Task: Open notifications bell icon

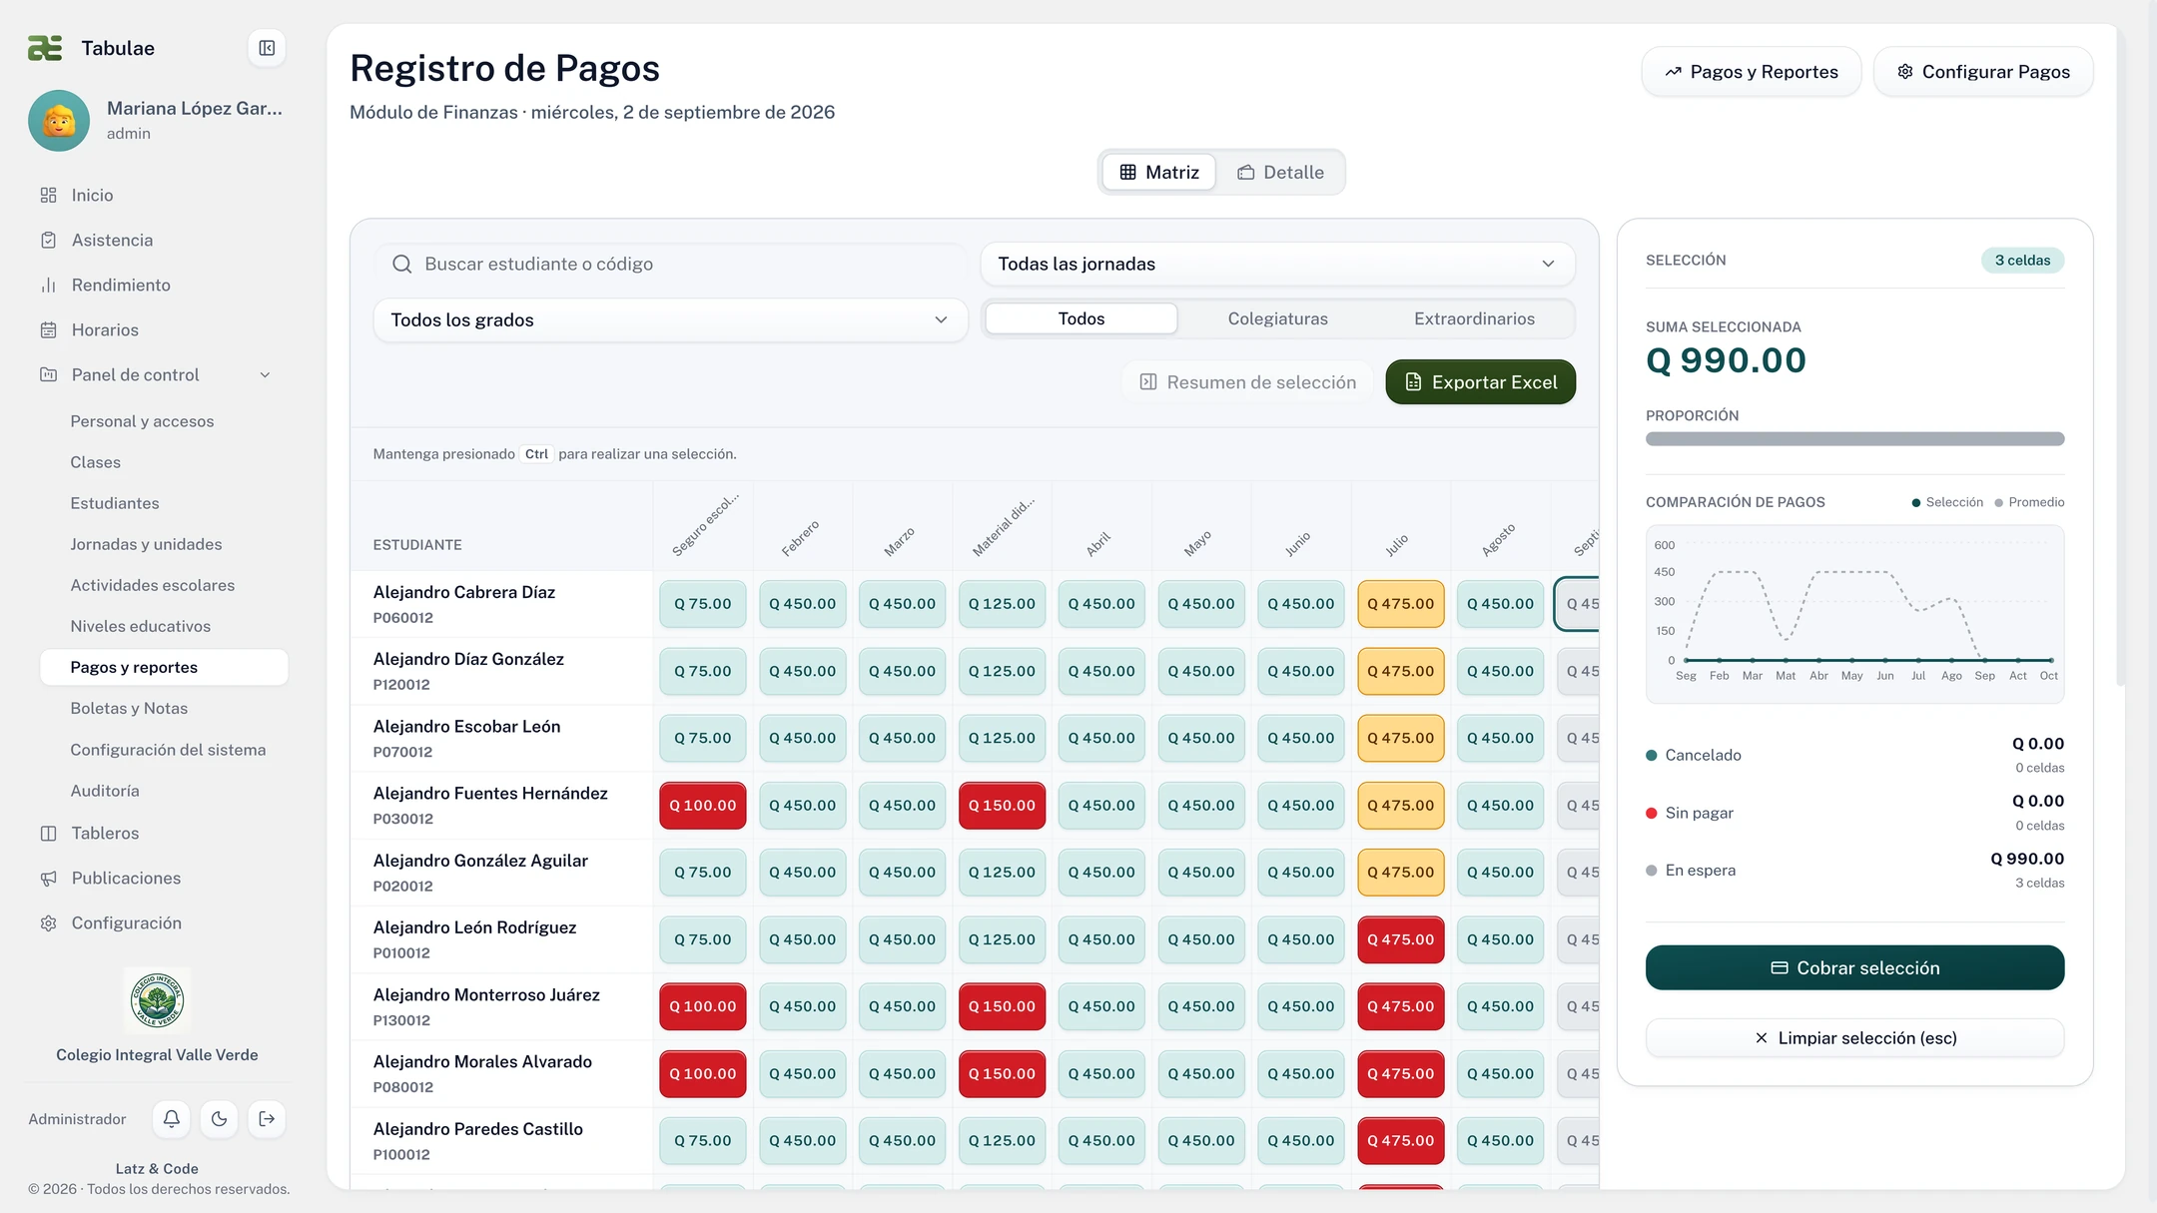Action: 172,1119
